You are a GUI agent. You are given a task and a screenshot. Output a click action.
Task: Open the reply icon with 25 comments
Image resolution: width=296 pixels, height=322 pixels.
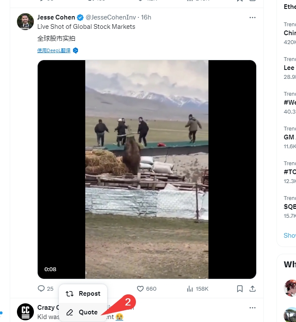click(x=41, y=289)
